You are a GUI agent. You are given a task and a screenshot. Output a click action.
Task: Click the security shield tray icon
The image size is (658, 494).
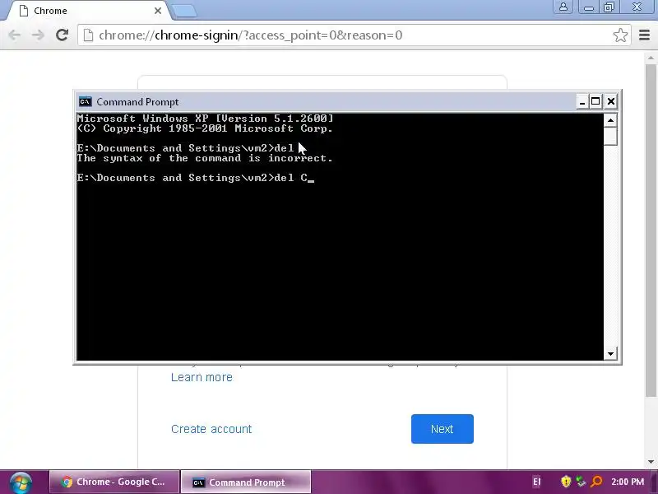(x=566, y=482)
